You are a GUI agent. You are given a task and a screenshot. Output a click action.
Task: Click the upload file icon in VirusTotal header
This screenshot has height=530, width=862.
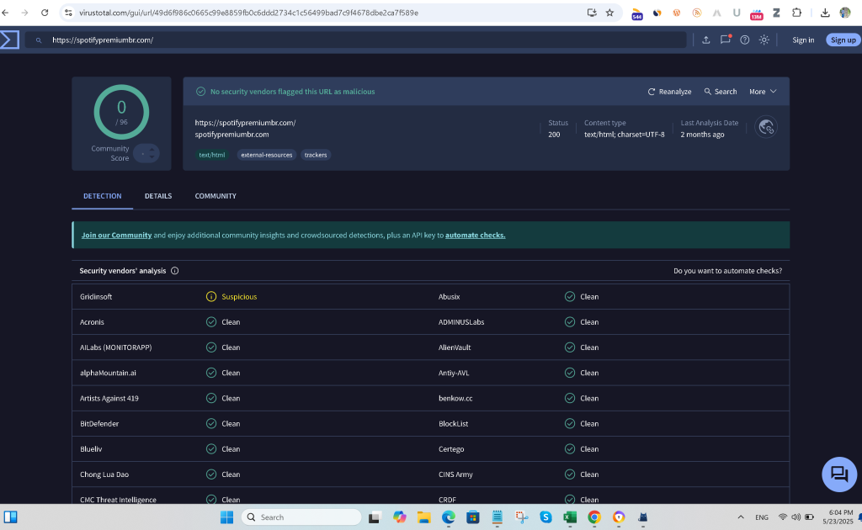706,40
